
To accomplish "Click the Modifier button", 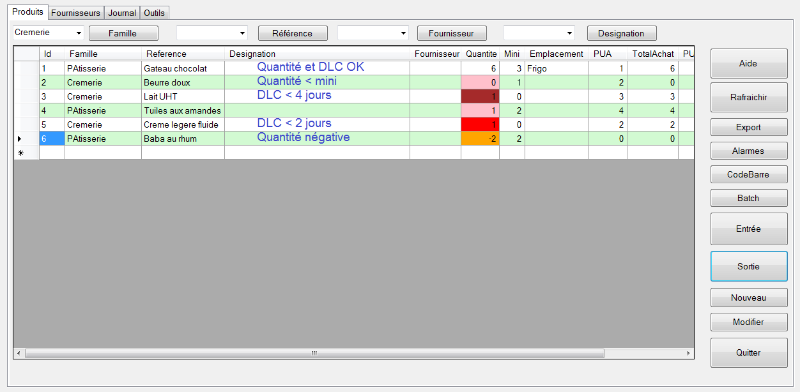I will pos(749,322).
